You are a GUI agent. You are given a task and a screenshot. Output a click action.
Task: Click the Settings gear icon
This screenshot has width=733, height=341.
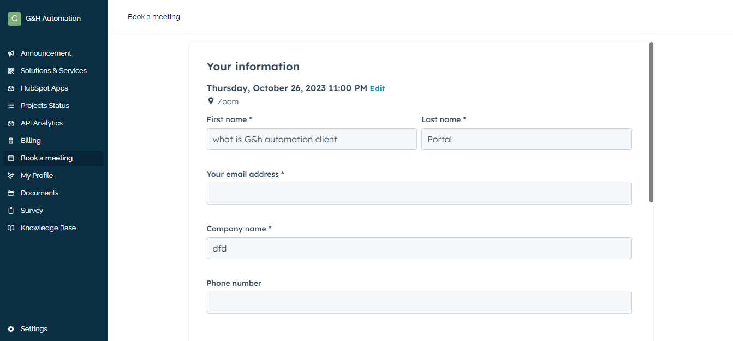point(10,329)
